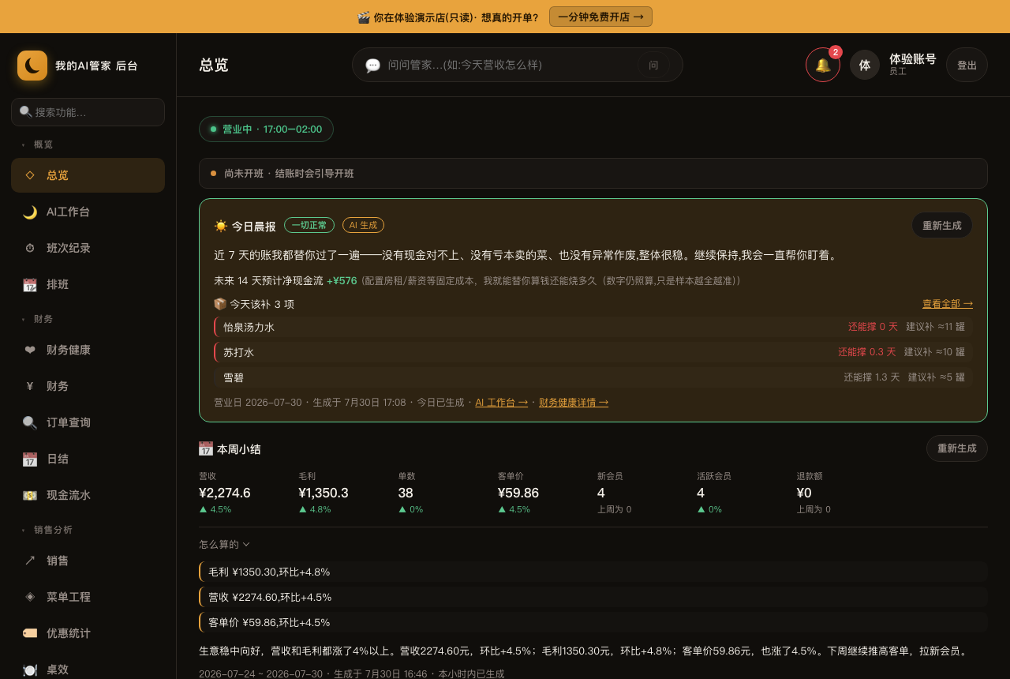Select the 苏打水 restock row
Image resolution: width=1010 pixels, height=679 pixels.
(x=593, y=352)
